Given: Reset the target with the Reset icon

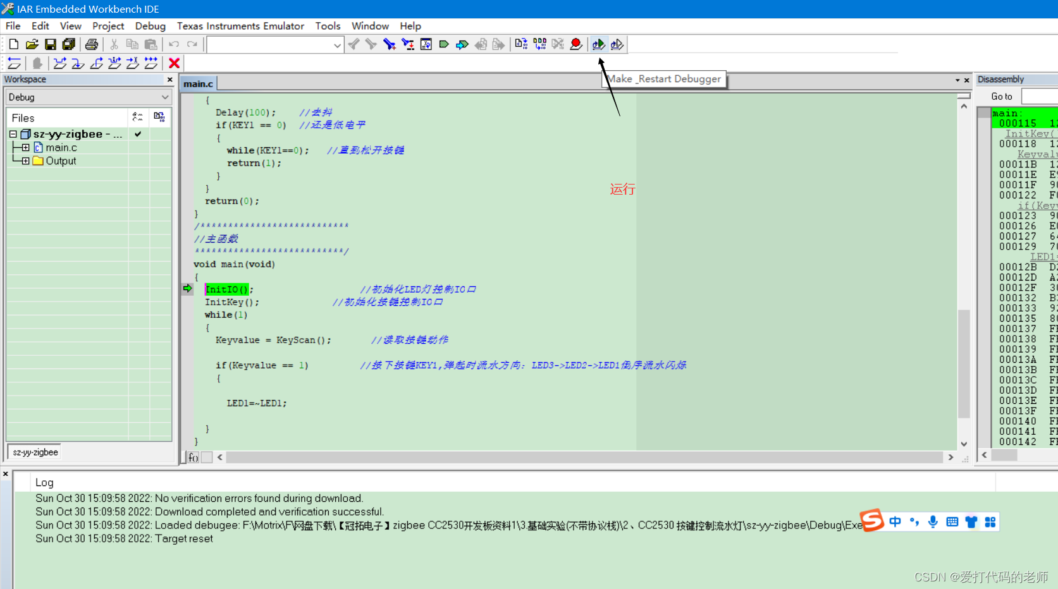Looking at the screenshot, I should point(14,63).
